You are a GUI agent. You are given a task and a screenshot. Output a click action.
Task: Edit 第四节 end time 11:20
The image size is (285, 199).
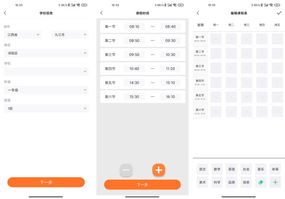coord(170,69)
